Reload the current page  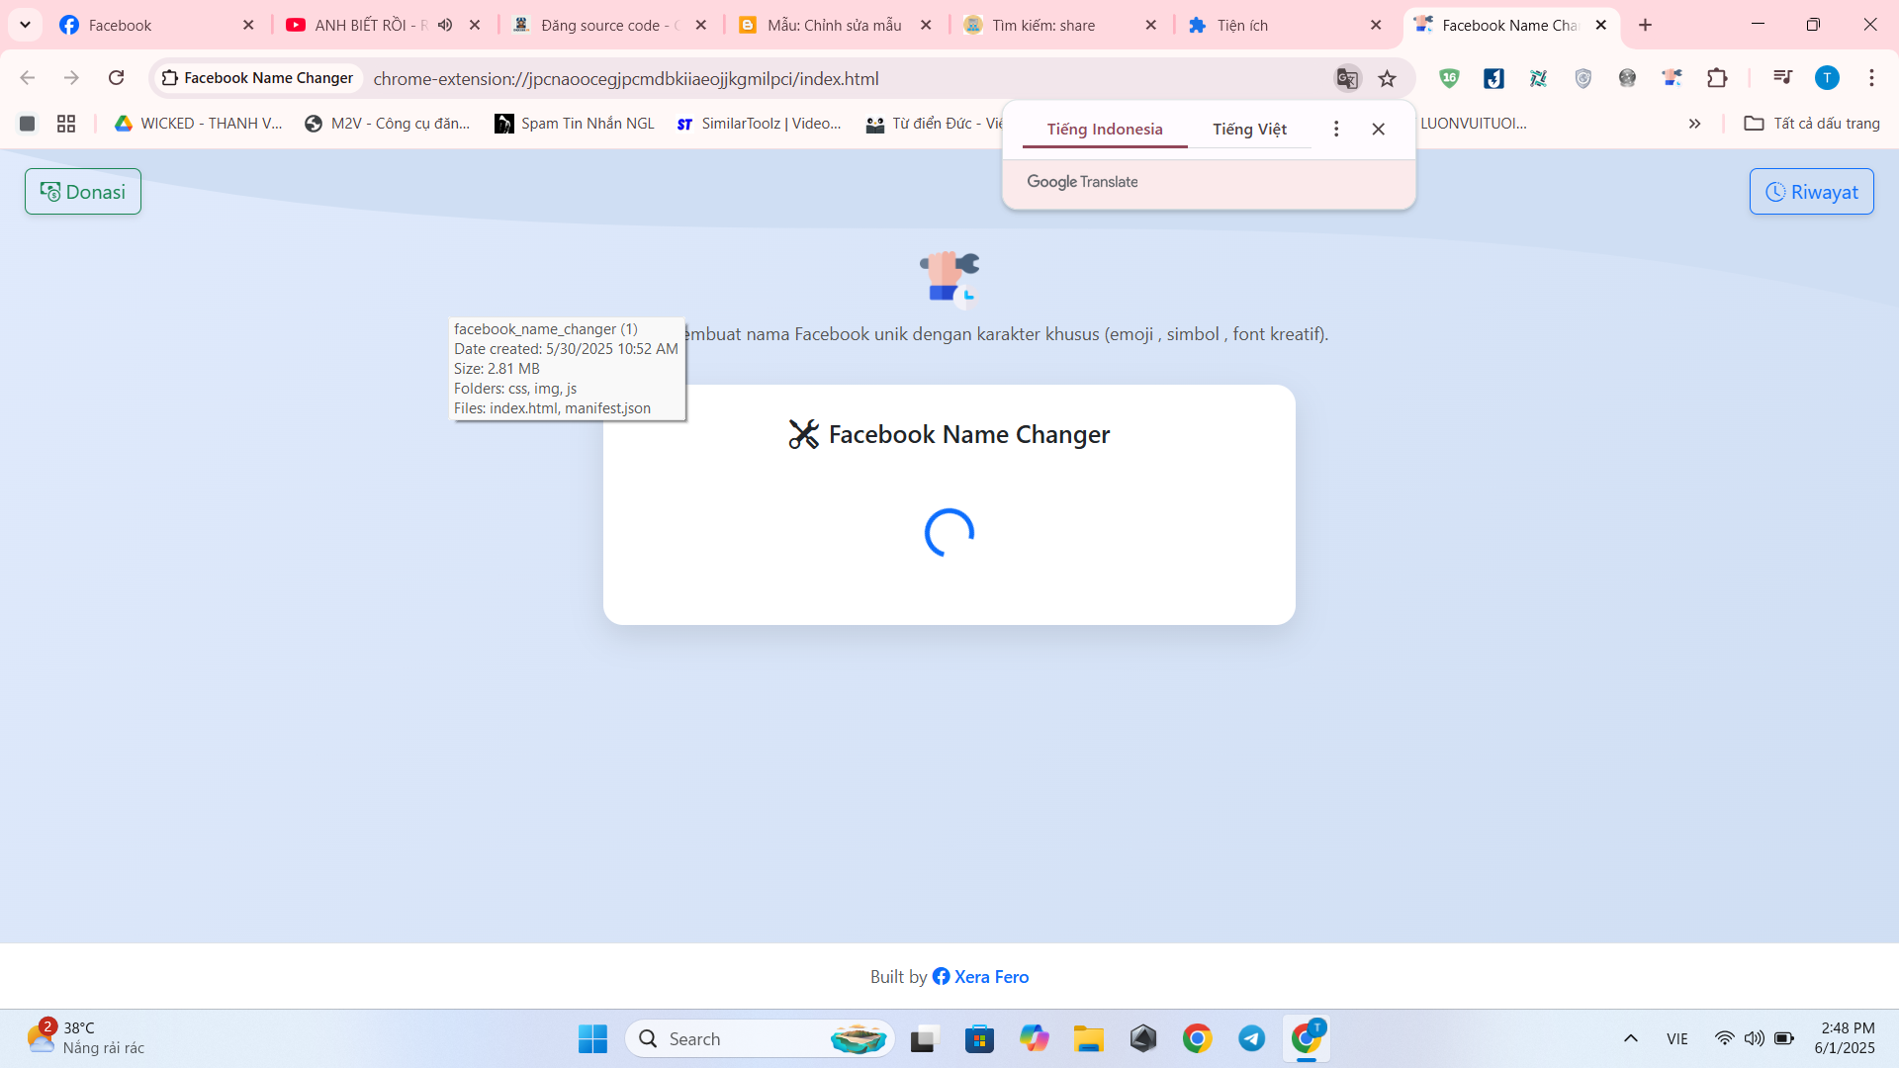point(116,78)
